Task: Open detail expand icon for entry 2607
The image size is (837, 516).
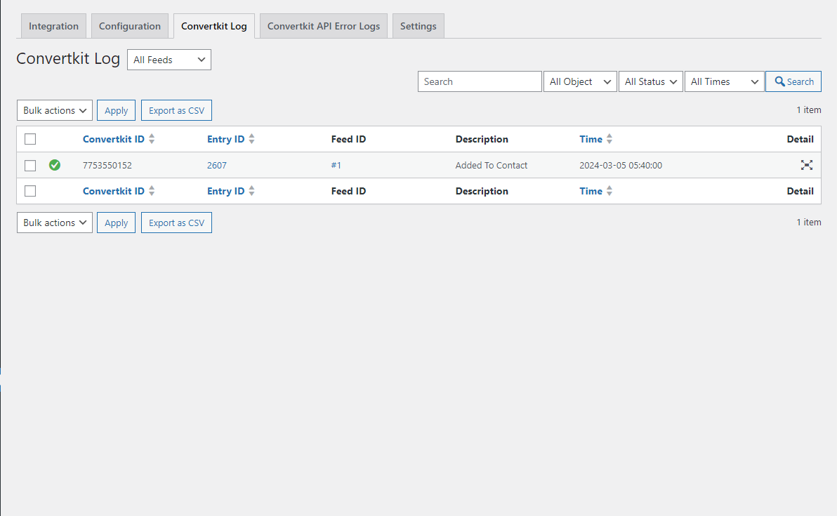Action: pos(807,166)
